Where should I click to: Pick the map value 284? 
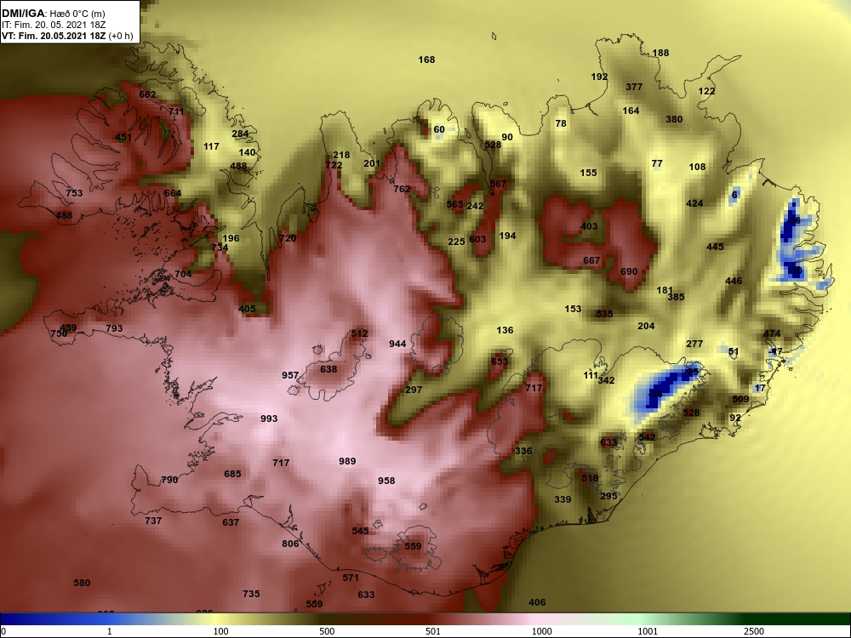pyautogui.click(x=240, y=134)
